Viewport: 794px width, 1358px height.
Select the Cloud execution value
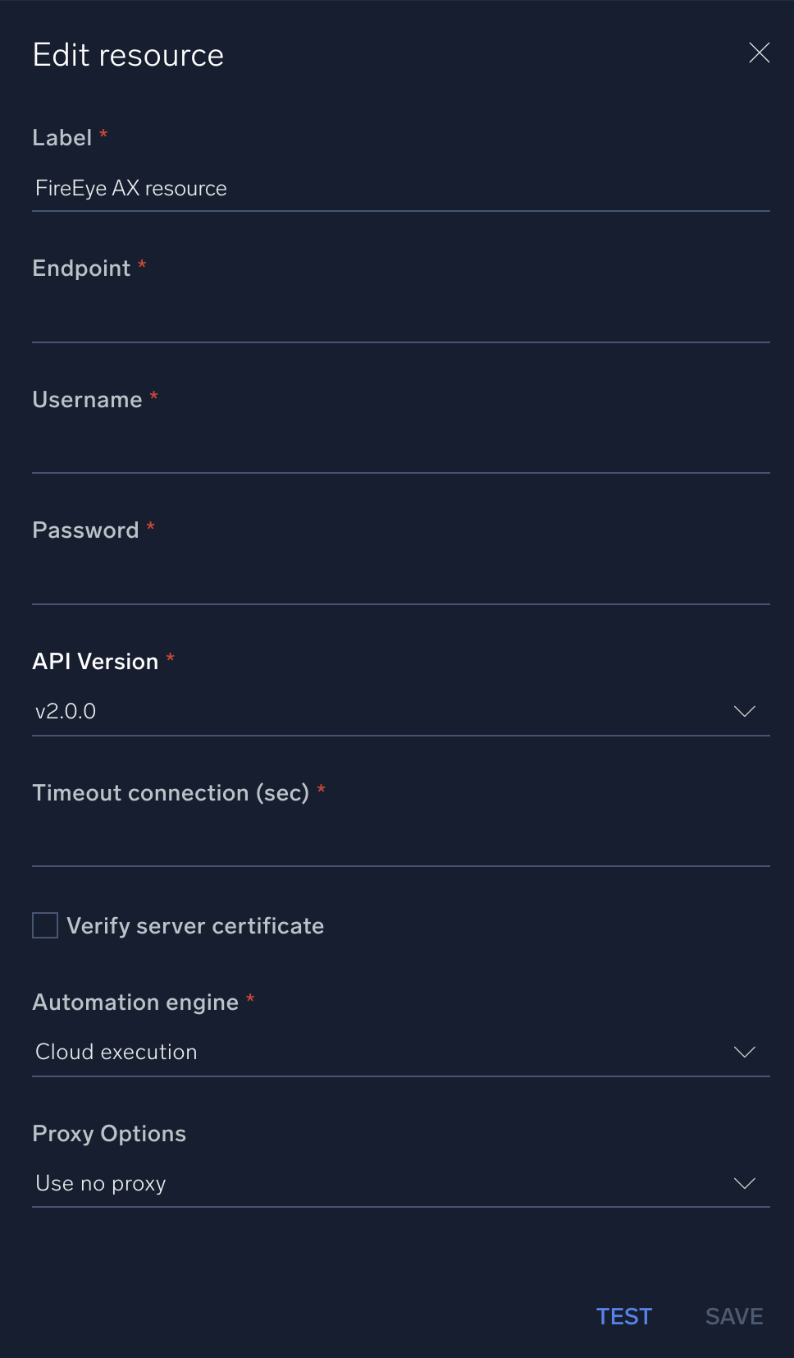point(116,1052)
